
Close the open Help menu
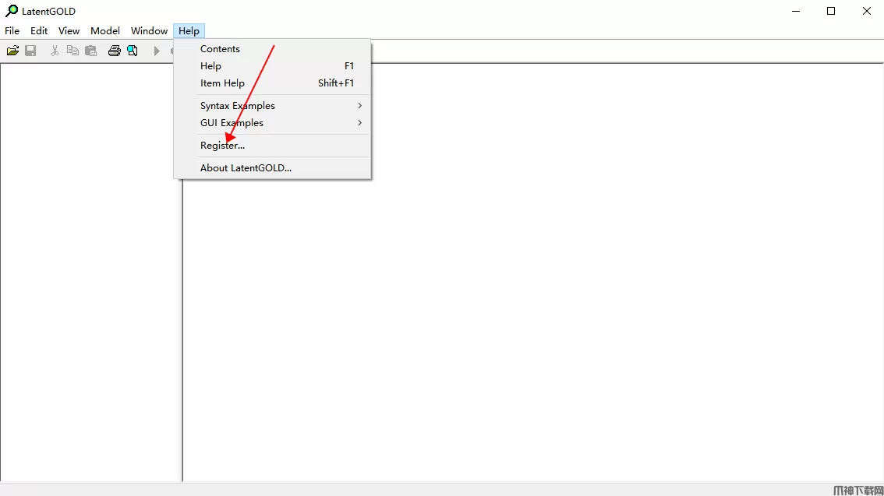click(x=189, y=31)
